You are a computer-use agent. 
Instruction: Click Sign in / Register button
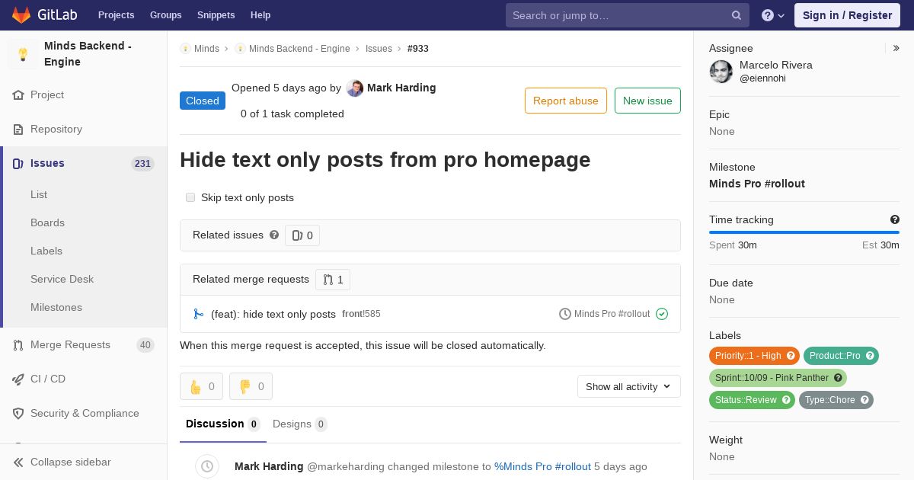point(847,15)
